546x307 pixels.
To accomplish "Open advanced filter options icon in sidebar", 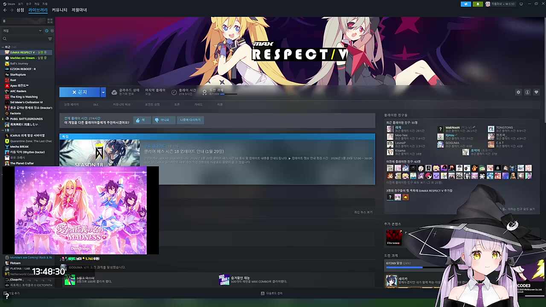I will (50, 39).
